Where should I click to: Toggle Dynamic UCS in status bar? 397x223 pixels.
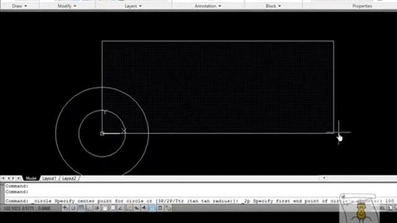[x=128, y=208]
